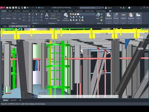This screenshot has width=149, height=112.
Task: Select the Trim tool in Modify panel
Action: coord(37,14)
